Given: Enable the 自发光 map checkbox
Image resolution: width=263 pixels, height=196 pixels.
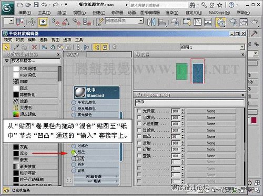Looking at the screenshot, I should 139,117.
